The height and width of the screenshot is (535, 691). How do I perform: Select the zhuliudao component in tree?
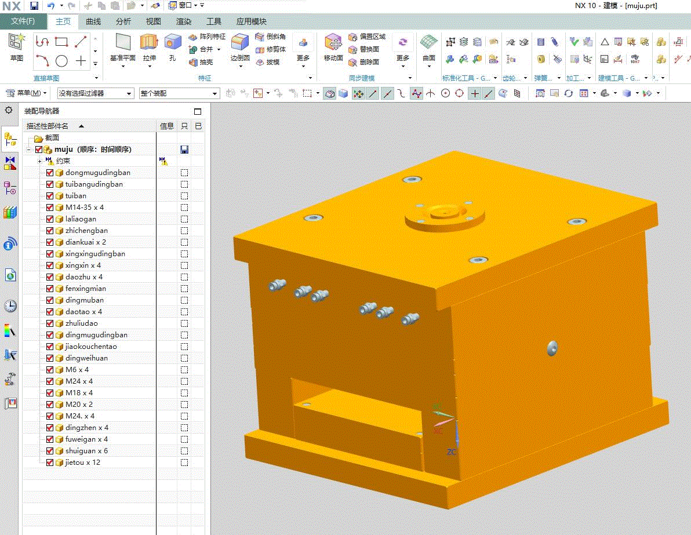(x=82, y=323)
